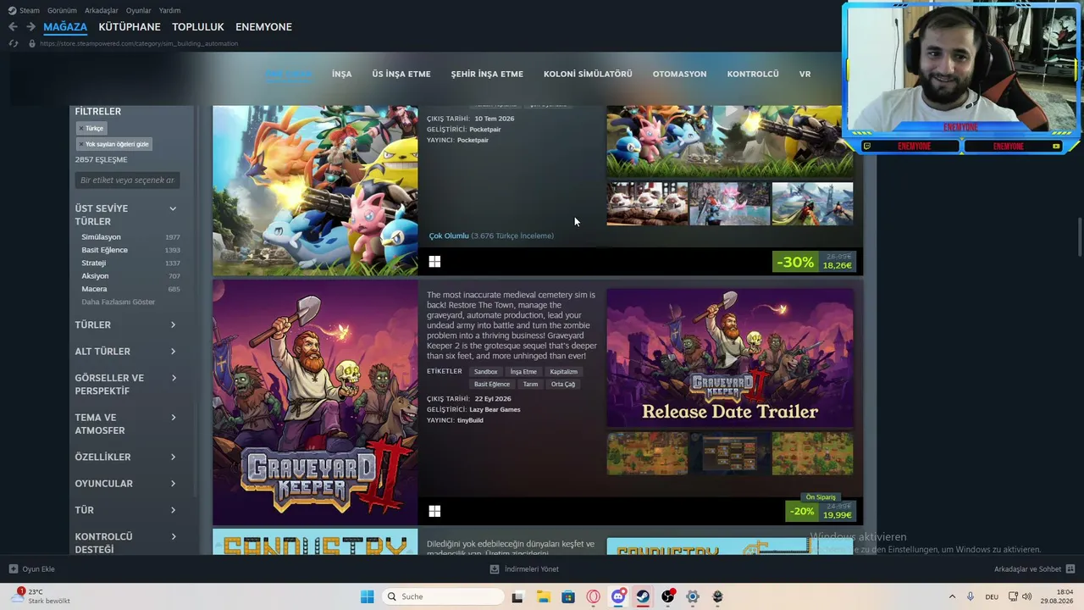The image size is (1084, 610).
Task: Open the ENEMYONE profile tab
Action: click(263, 27)
